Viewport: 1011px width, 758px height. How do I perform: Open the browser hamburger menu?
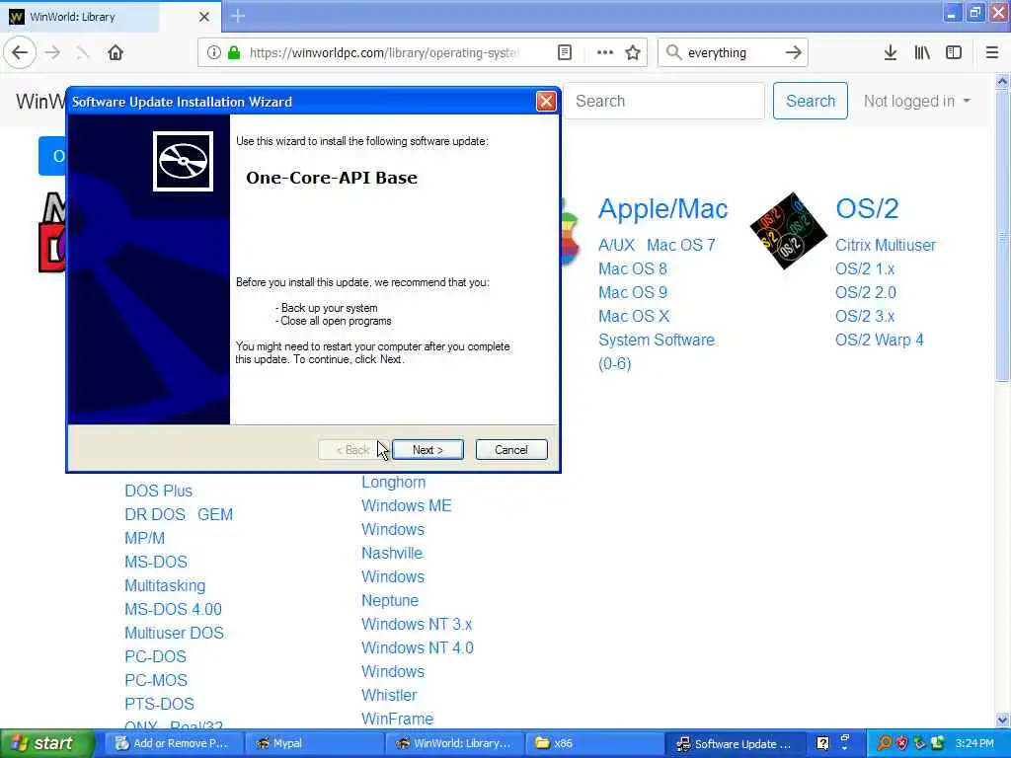(991, 53)
